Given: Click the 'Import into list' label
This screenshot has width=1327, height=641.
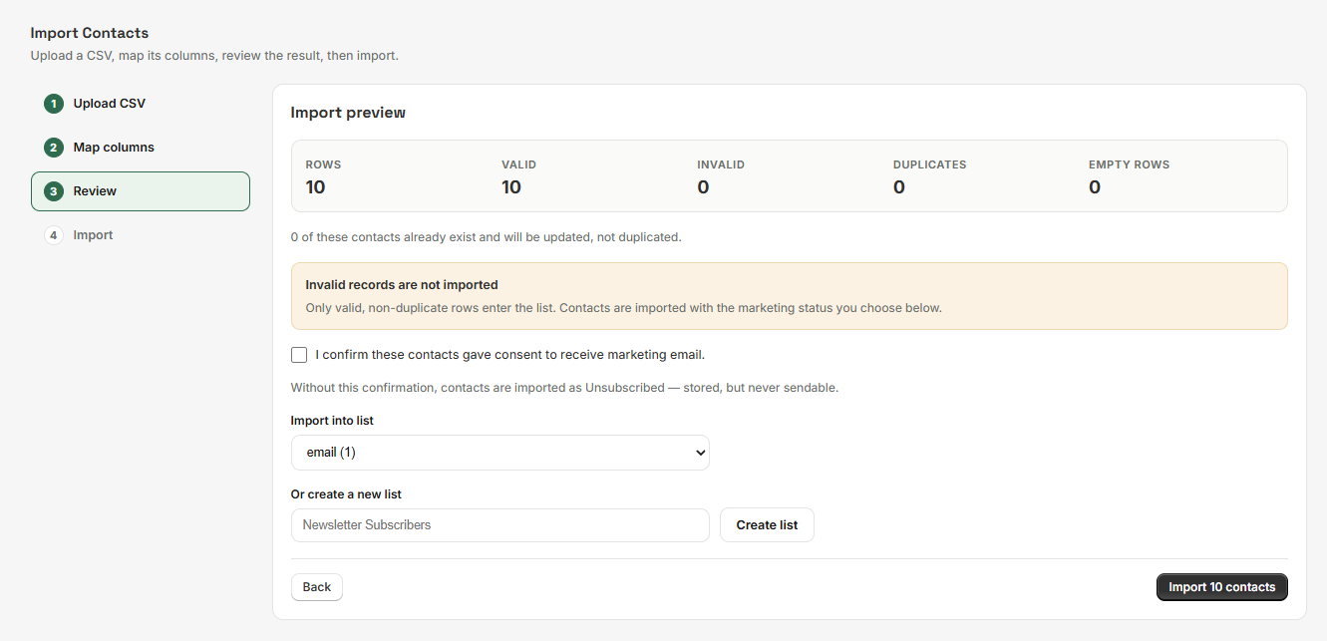Looking at the screenshot, I should click(332, 421).
